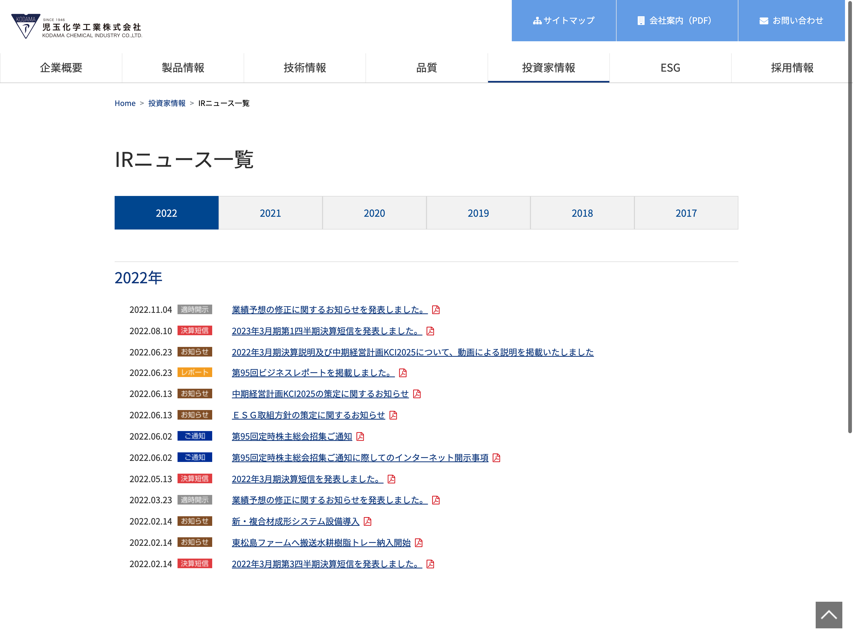Click PDF icon next to 第95回ビジネスレポート
The height and width of the screenshot is (639, 853).
click(x=403, y=373)
